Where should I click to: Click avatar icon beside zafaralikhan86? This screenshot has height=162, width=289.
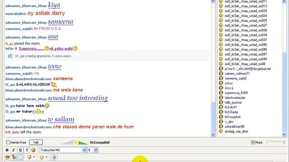click(221, 126)
